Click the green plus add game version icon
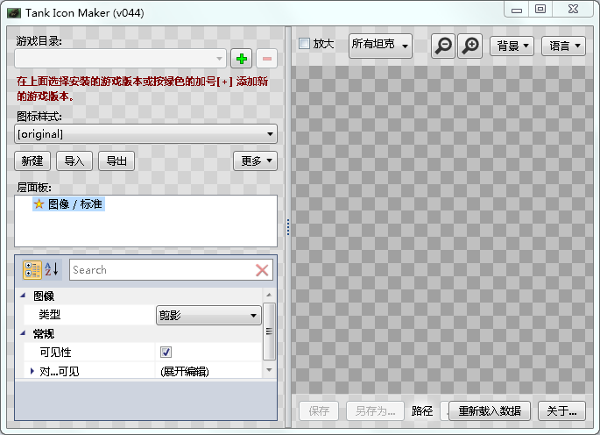 click(x=241, y=59)
